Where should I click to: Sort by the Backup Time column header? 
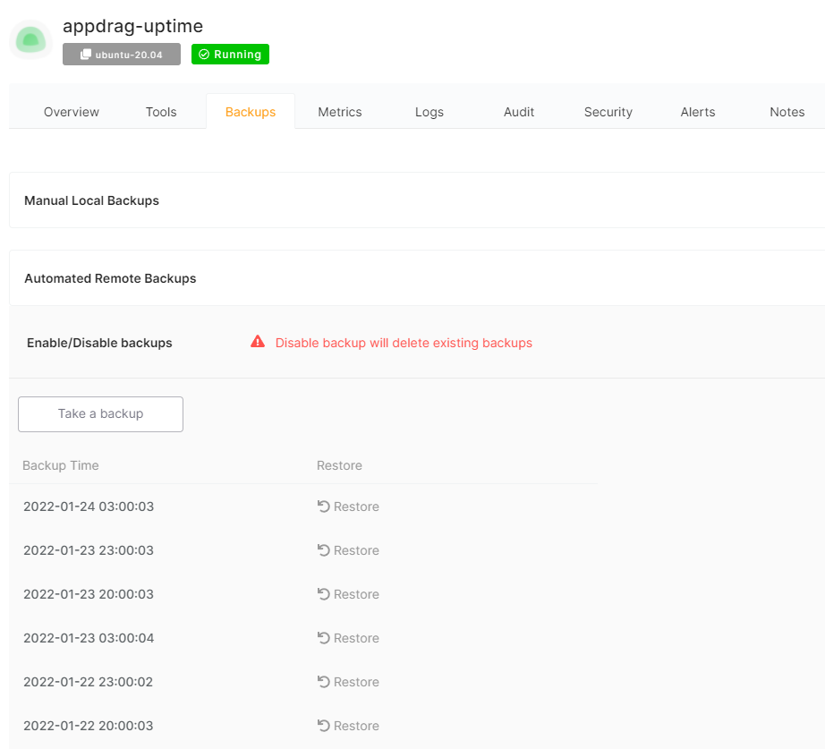[x=61, y=465]
